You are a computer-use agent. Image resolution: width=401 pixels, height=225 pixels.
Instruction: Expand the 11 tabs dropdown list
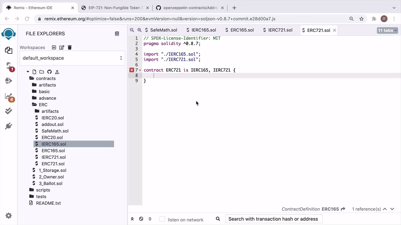(387, 30)
